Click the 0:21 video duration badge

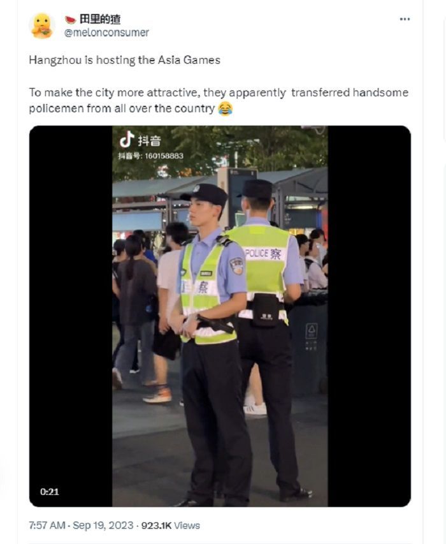click(49, 491)
